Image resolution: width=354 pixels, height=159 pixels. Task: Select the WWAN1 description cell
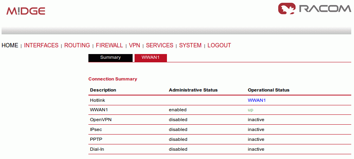click(x=99, y=110)
